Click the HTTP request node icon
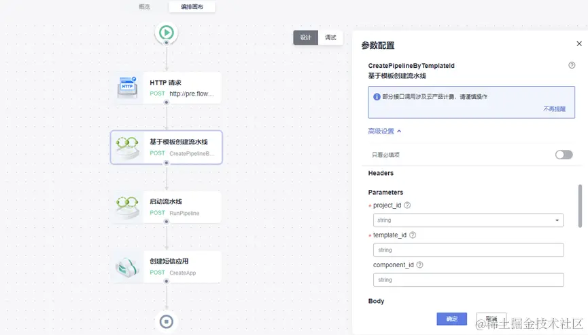 128,87
